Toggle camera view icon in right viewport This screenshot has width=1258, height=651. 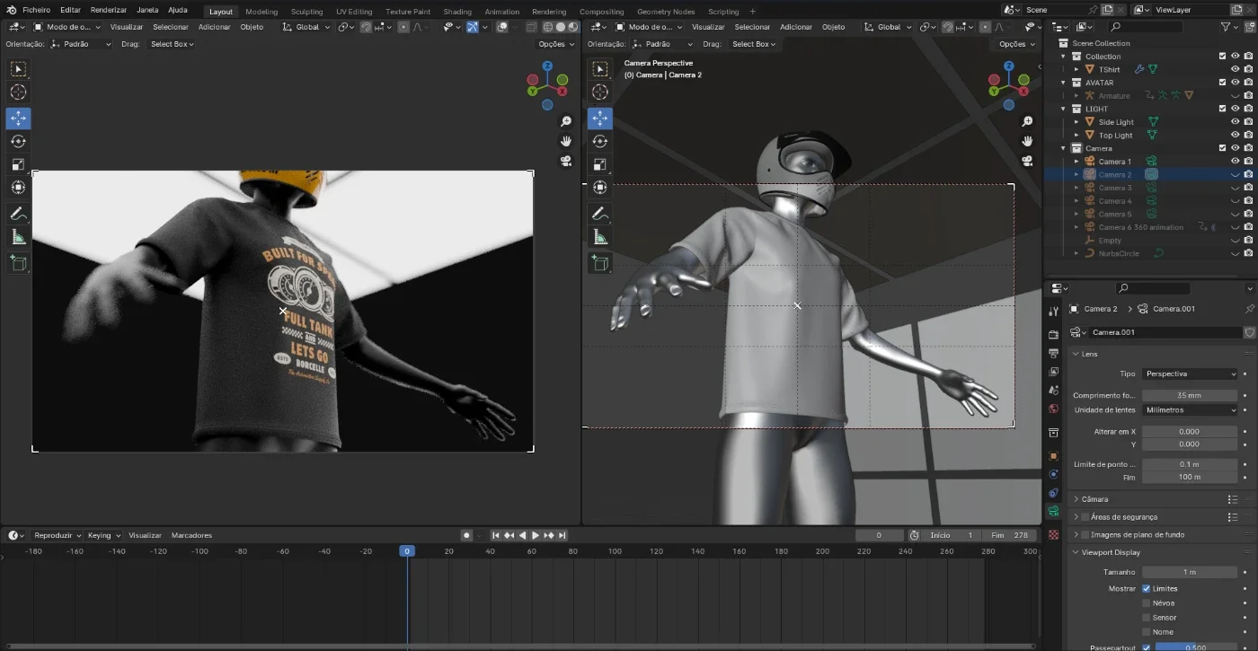(x=1027, y=161)
